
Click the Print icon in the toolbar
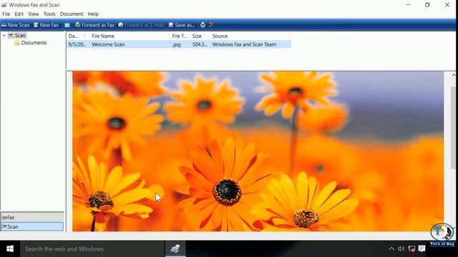[203, 25]
